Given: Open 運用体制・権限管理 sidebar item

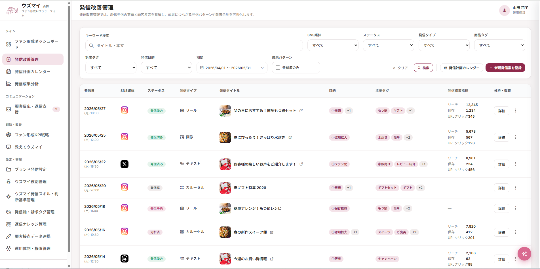Looking at the screenshot, I should tap(33, 249).
